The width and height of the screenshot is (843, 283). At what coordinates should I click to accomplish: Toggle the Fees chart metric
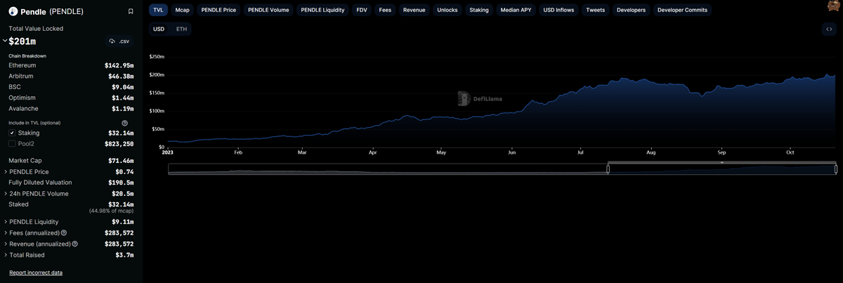[385, 10]
